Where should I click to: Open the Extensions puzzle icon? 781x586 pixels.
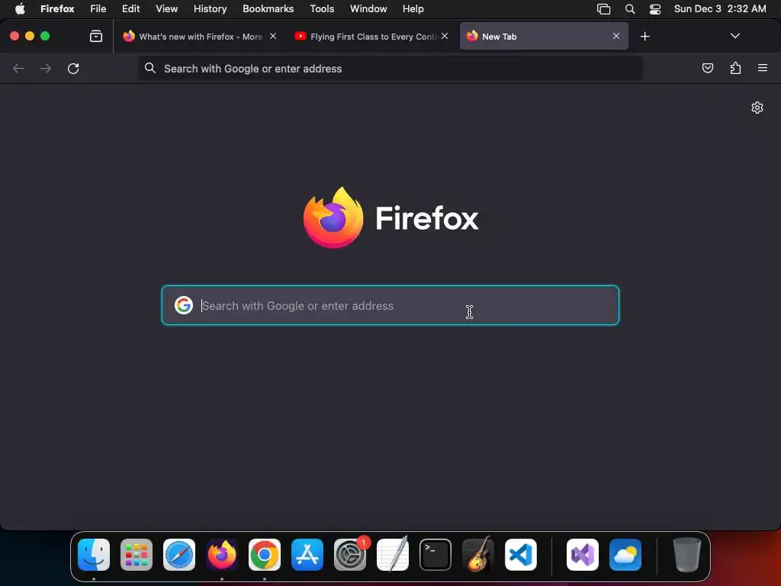(735, 68)
